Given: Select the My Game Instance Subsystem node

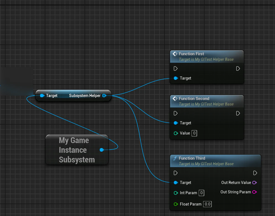Looking at the screenshot, I should 77,150.
